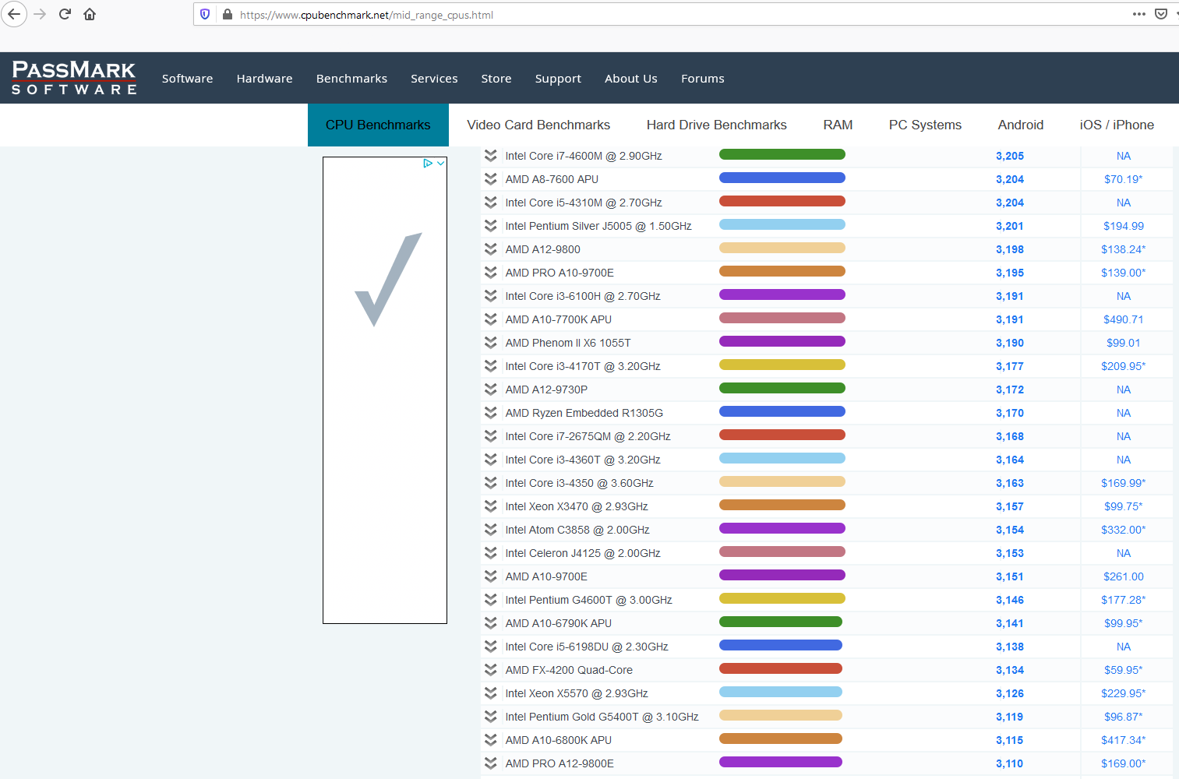Open AMD PRO A10-9700E CPU link
Screen dimensions: 1179x779
coord(559,273)
